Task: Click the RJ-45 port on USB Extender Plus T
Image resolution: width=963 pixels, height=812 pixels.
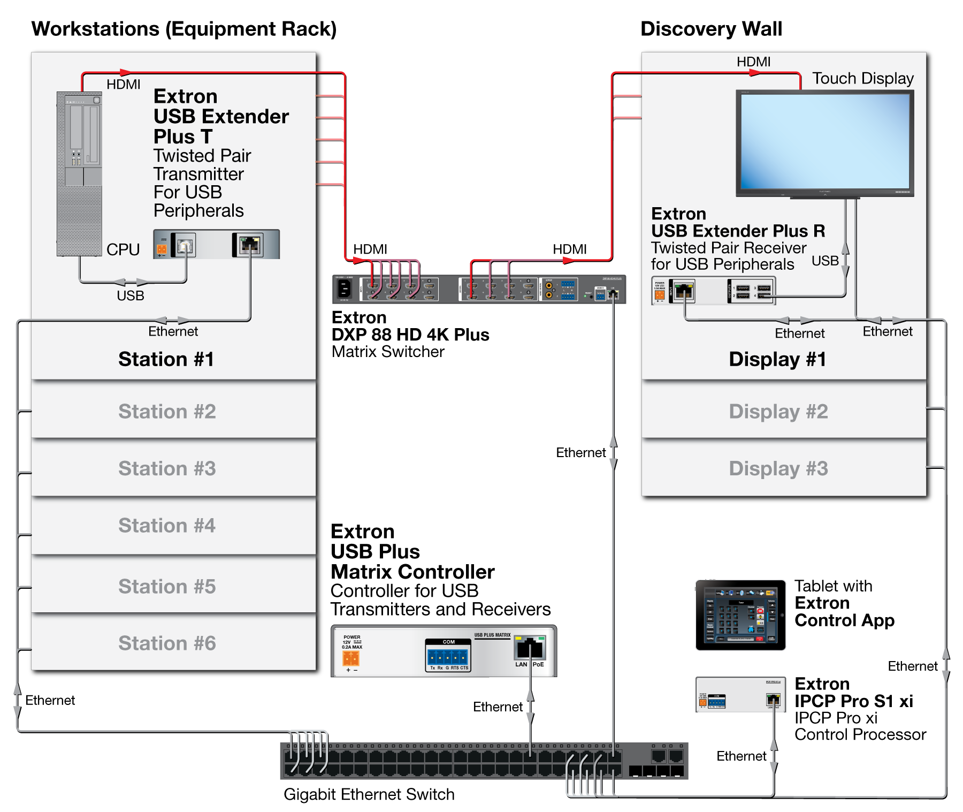Action: [249, 245]
